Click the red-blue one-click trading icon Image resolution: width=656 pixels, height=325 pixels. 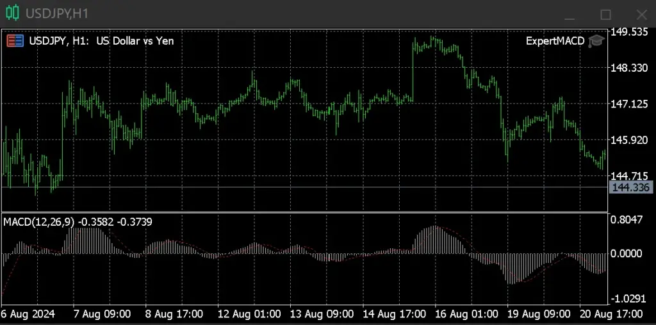point(15,41)
